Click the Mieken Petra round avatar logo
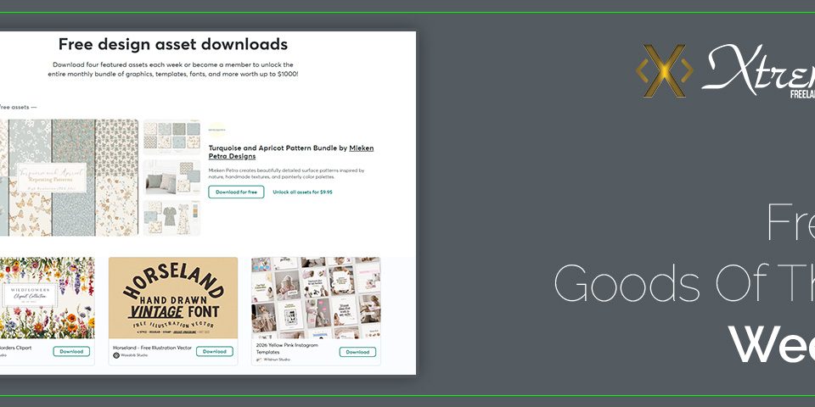This screenshot has width=815, height=407. [216, 130]
